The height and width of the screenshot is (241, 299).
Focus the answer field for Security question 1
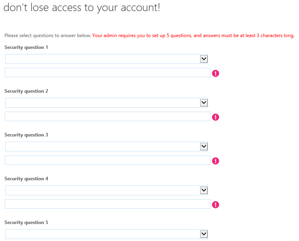click(x=108, y=73)
